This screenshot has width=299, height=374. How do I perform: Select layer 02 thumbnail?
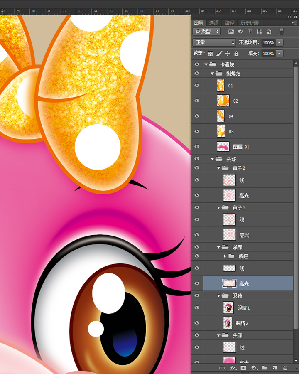223,101
